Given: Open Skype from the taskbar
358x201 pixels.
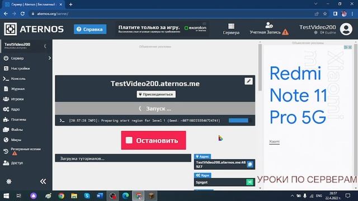Looking at the screenshot, I should tap(87, 196).
